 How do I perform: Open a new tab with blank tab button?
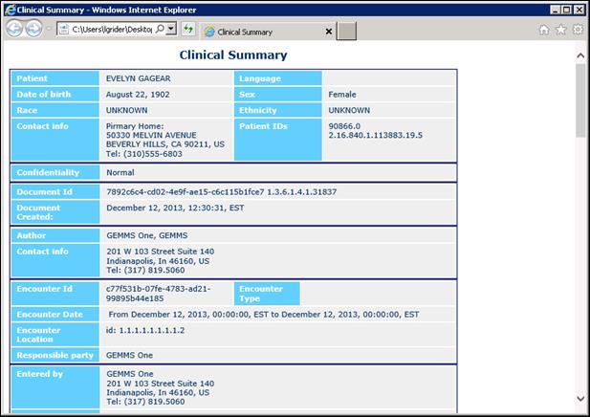347,32
